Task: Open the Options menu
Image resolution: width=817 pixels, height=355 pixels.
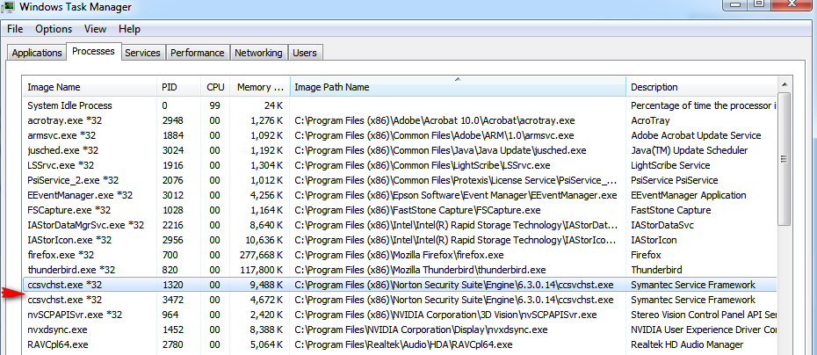Action: pos(54,29)
